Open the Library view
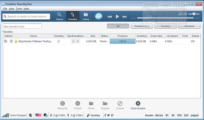The width and height of the screenshot is (204, 120). click(x=86, y=16)
